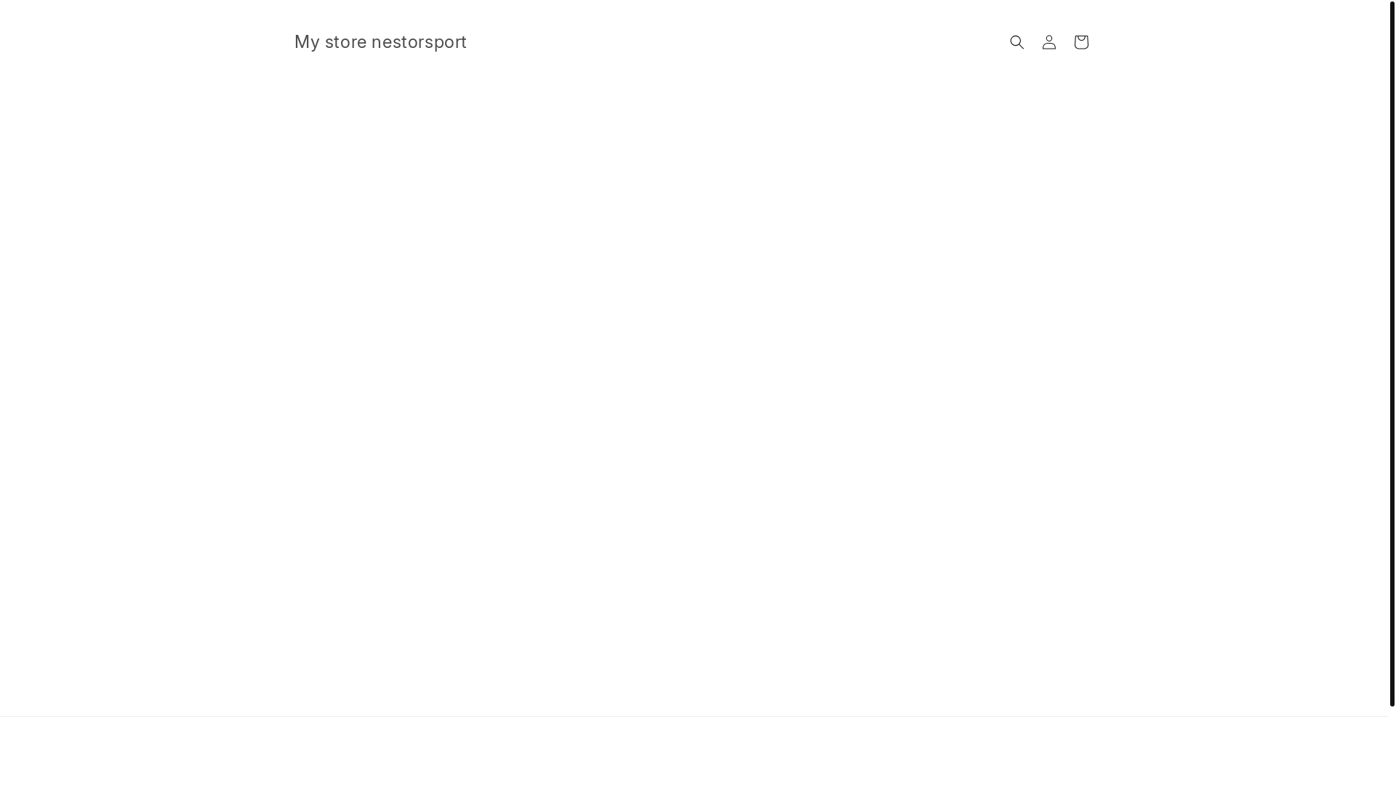Open the search magnifying glass icon
Image resolution: width=1396 pixels, height=785 pixels.
point(1016,42)
